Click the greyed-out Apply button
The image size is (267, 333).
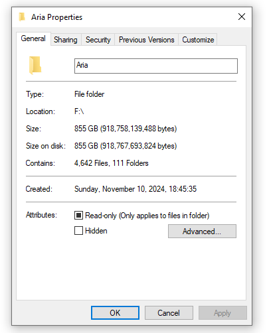pos(222,313)
